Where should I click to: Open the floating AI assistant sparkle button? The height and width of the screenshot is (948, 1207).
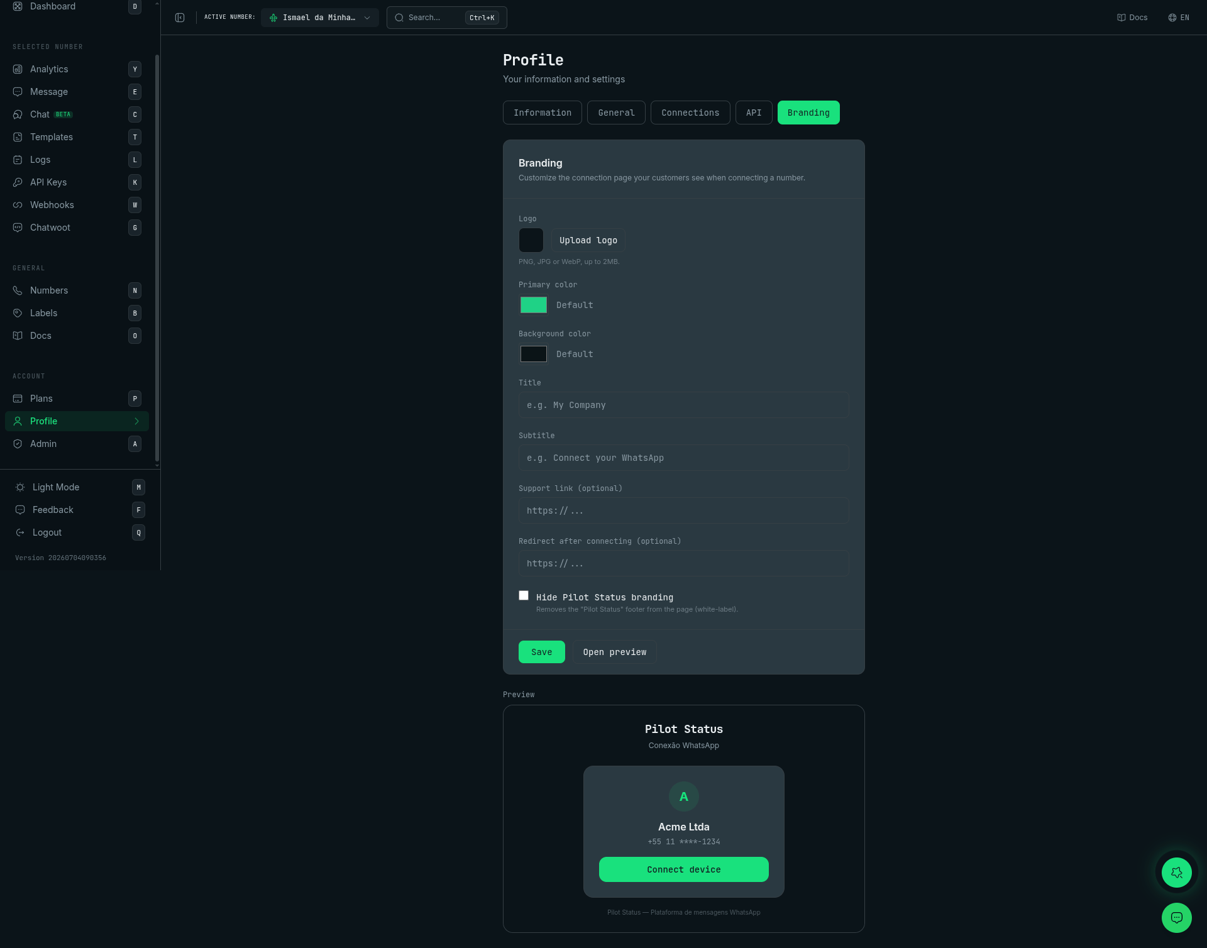tap(1177, 873)
